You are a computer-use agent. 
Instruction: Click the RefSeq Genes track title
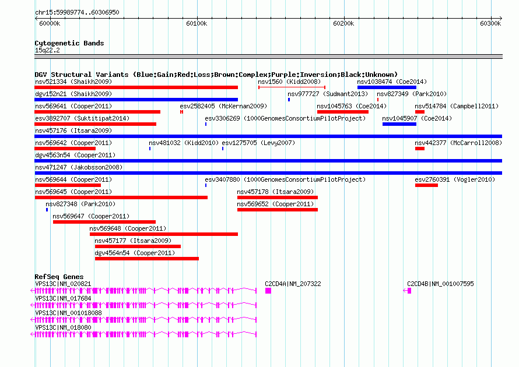pos(59,277)
